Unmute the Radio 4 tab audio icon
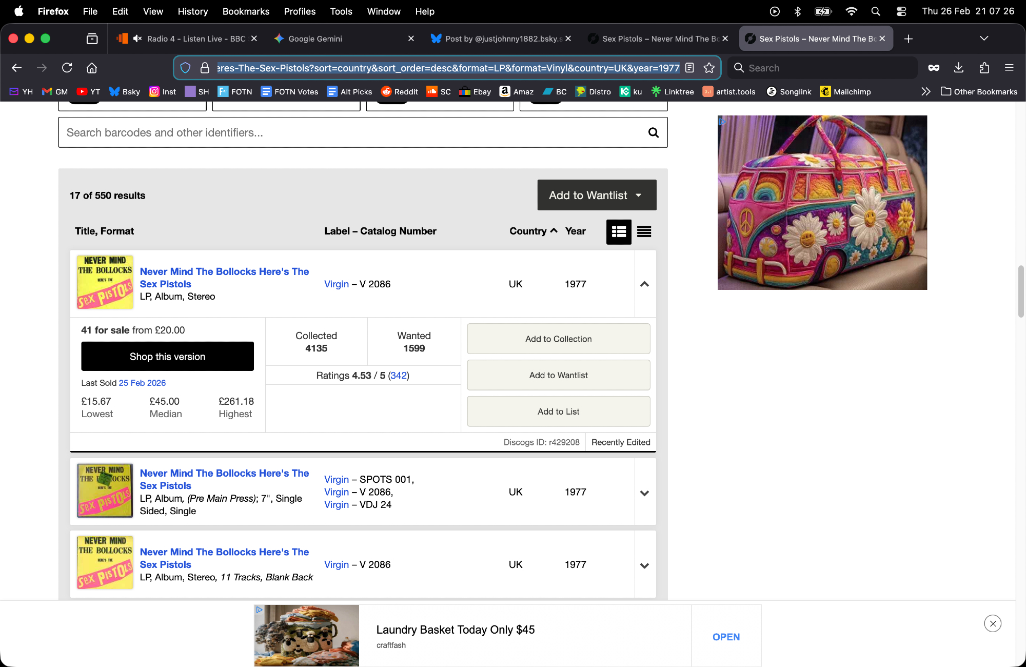1026x667 pixels. point(137,38)
